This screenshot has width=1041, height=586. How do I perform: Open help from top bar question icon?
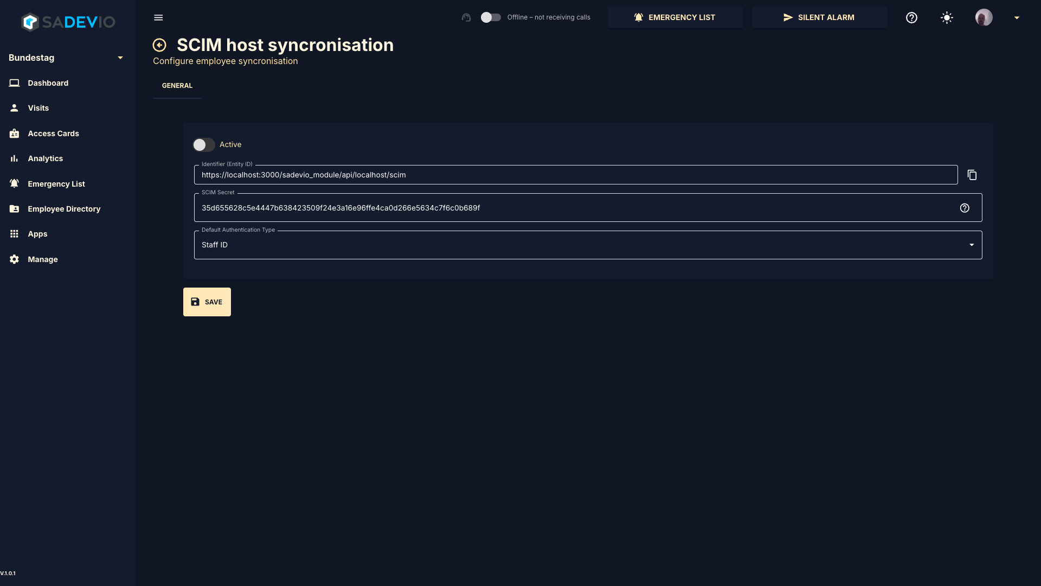(x=911, y=17)
